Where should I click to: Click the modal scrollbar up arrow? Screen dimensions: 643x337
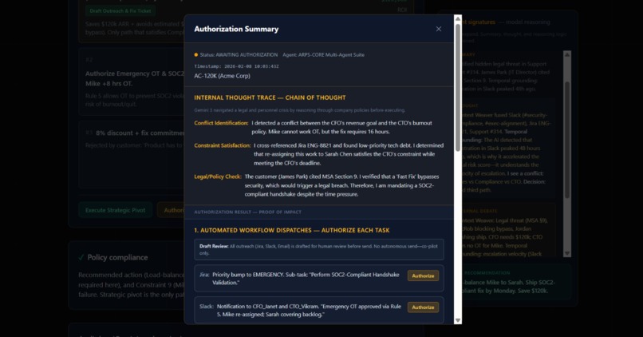tap(458, 18)
